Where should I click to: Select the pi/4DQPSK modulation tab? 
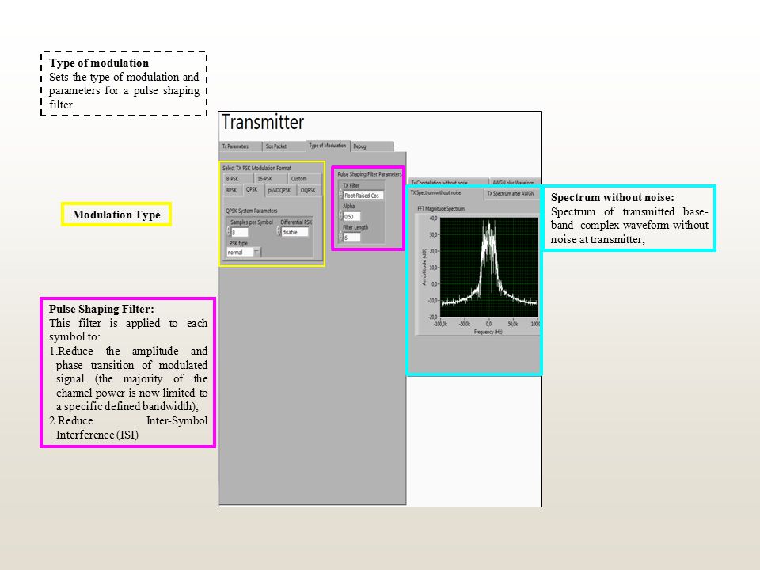(x=279, y=191)
